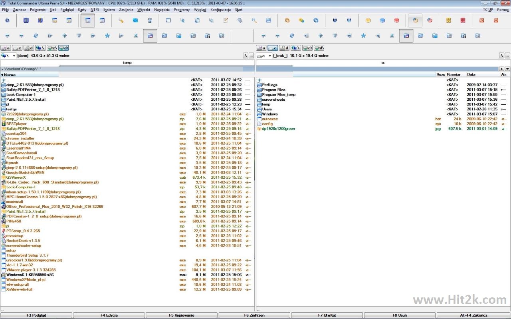
Task: Click the magnifier search icon in toolbar
Action: coord(254,20)
